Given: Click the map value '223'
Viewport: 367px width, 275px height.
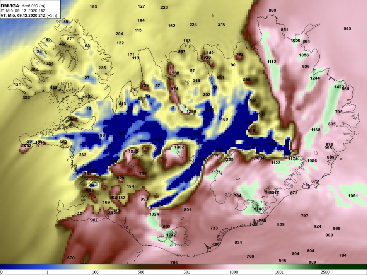Looking at the screenshot, I should tap(164, 7).
